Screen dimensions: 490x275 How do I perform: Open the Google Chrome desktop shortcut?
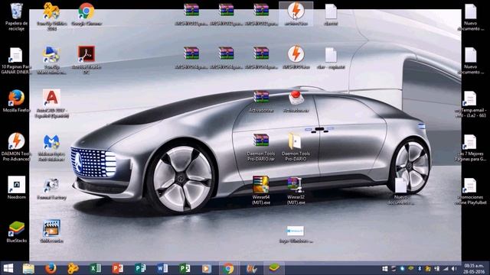(x=87, y=15)
